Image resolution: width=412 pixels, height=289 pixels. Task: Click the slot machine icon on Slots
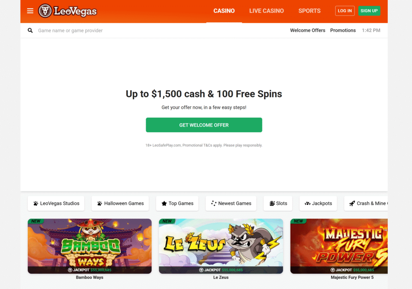(x=272, y=203)
